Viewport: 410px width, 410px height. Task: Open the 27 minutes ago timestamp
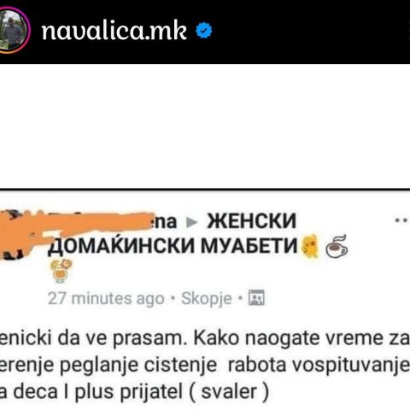(106, 298)
